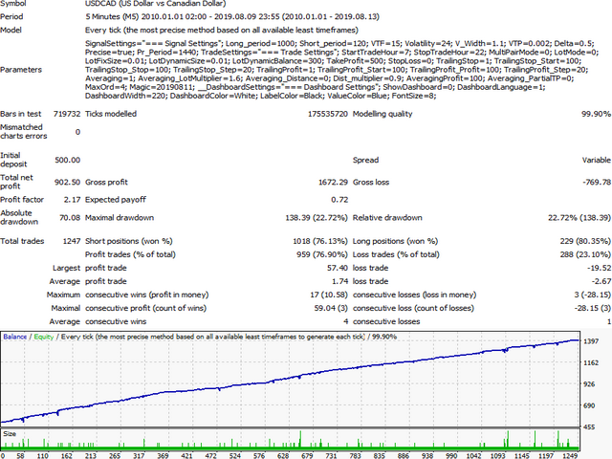This screenshot has height=459, width=612.
Task: Click Profit trades value 959 (76.90%)
Action: (322, 255)
